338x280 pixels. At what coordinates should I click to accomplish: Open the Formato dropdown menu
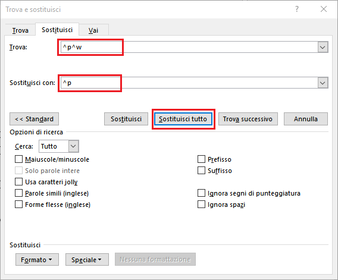[37, 260]
